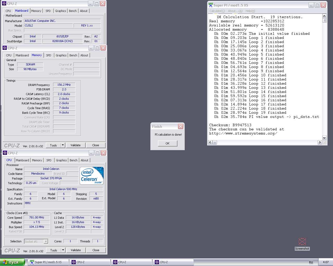
Task: Click scroll down arrow in Super PI output
Action: [x=324, y=138]
